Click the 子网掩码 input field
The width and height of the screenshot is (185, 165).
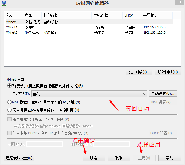(x=111, y=144)
